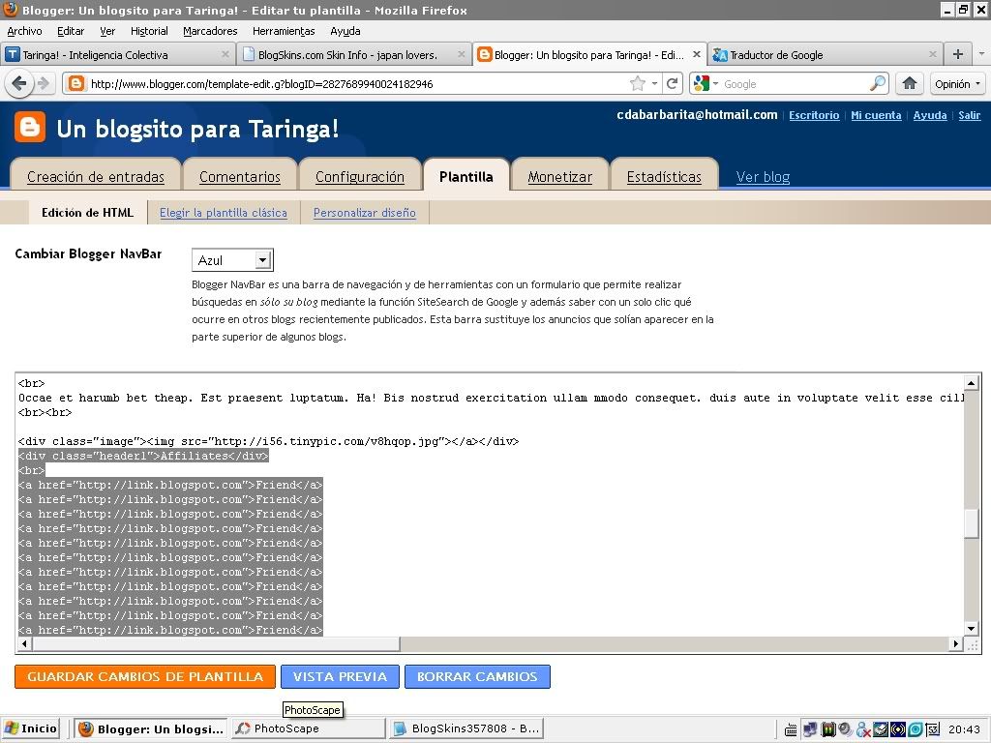Open the search engine selector arrow
The height and width of the screenshot is (743, 991).
[x=715, y=83]
